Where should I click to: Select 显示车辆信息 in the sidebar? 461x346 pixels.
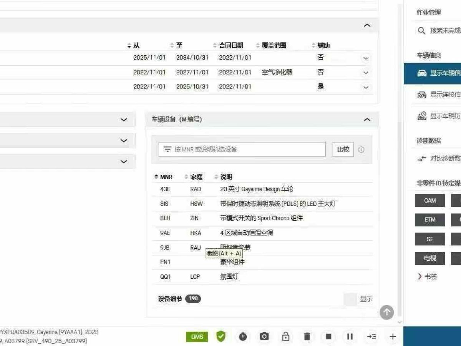[438, 73]
